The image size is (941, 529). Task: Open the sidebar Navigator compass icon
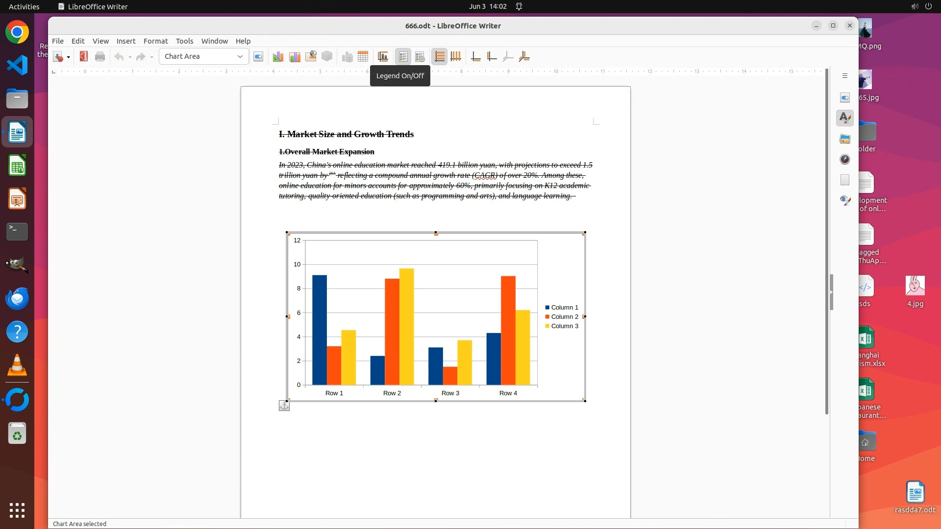coord(845,160)
